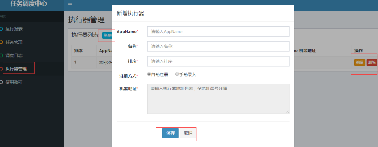Open 运行报表 in the sidebar
Viewport: 378px width, 147px height.
pos(14,29)
